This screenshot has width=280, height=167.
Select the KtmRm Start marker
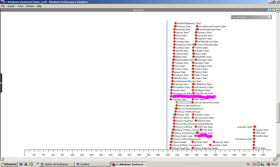point(254,136)
